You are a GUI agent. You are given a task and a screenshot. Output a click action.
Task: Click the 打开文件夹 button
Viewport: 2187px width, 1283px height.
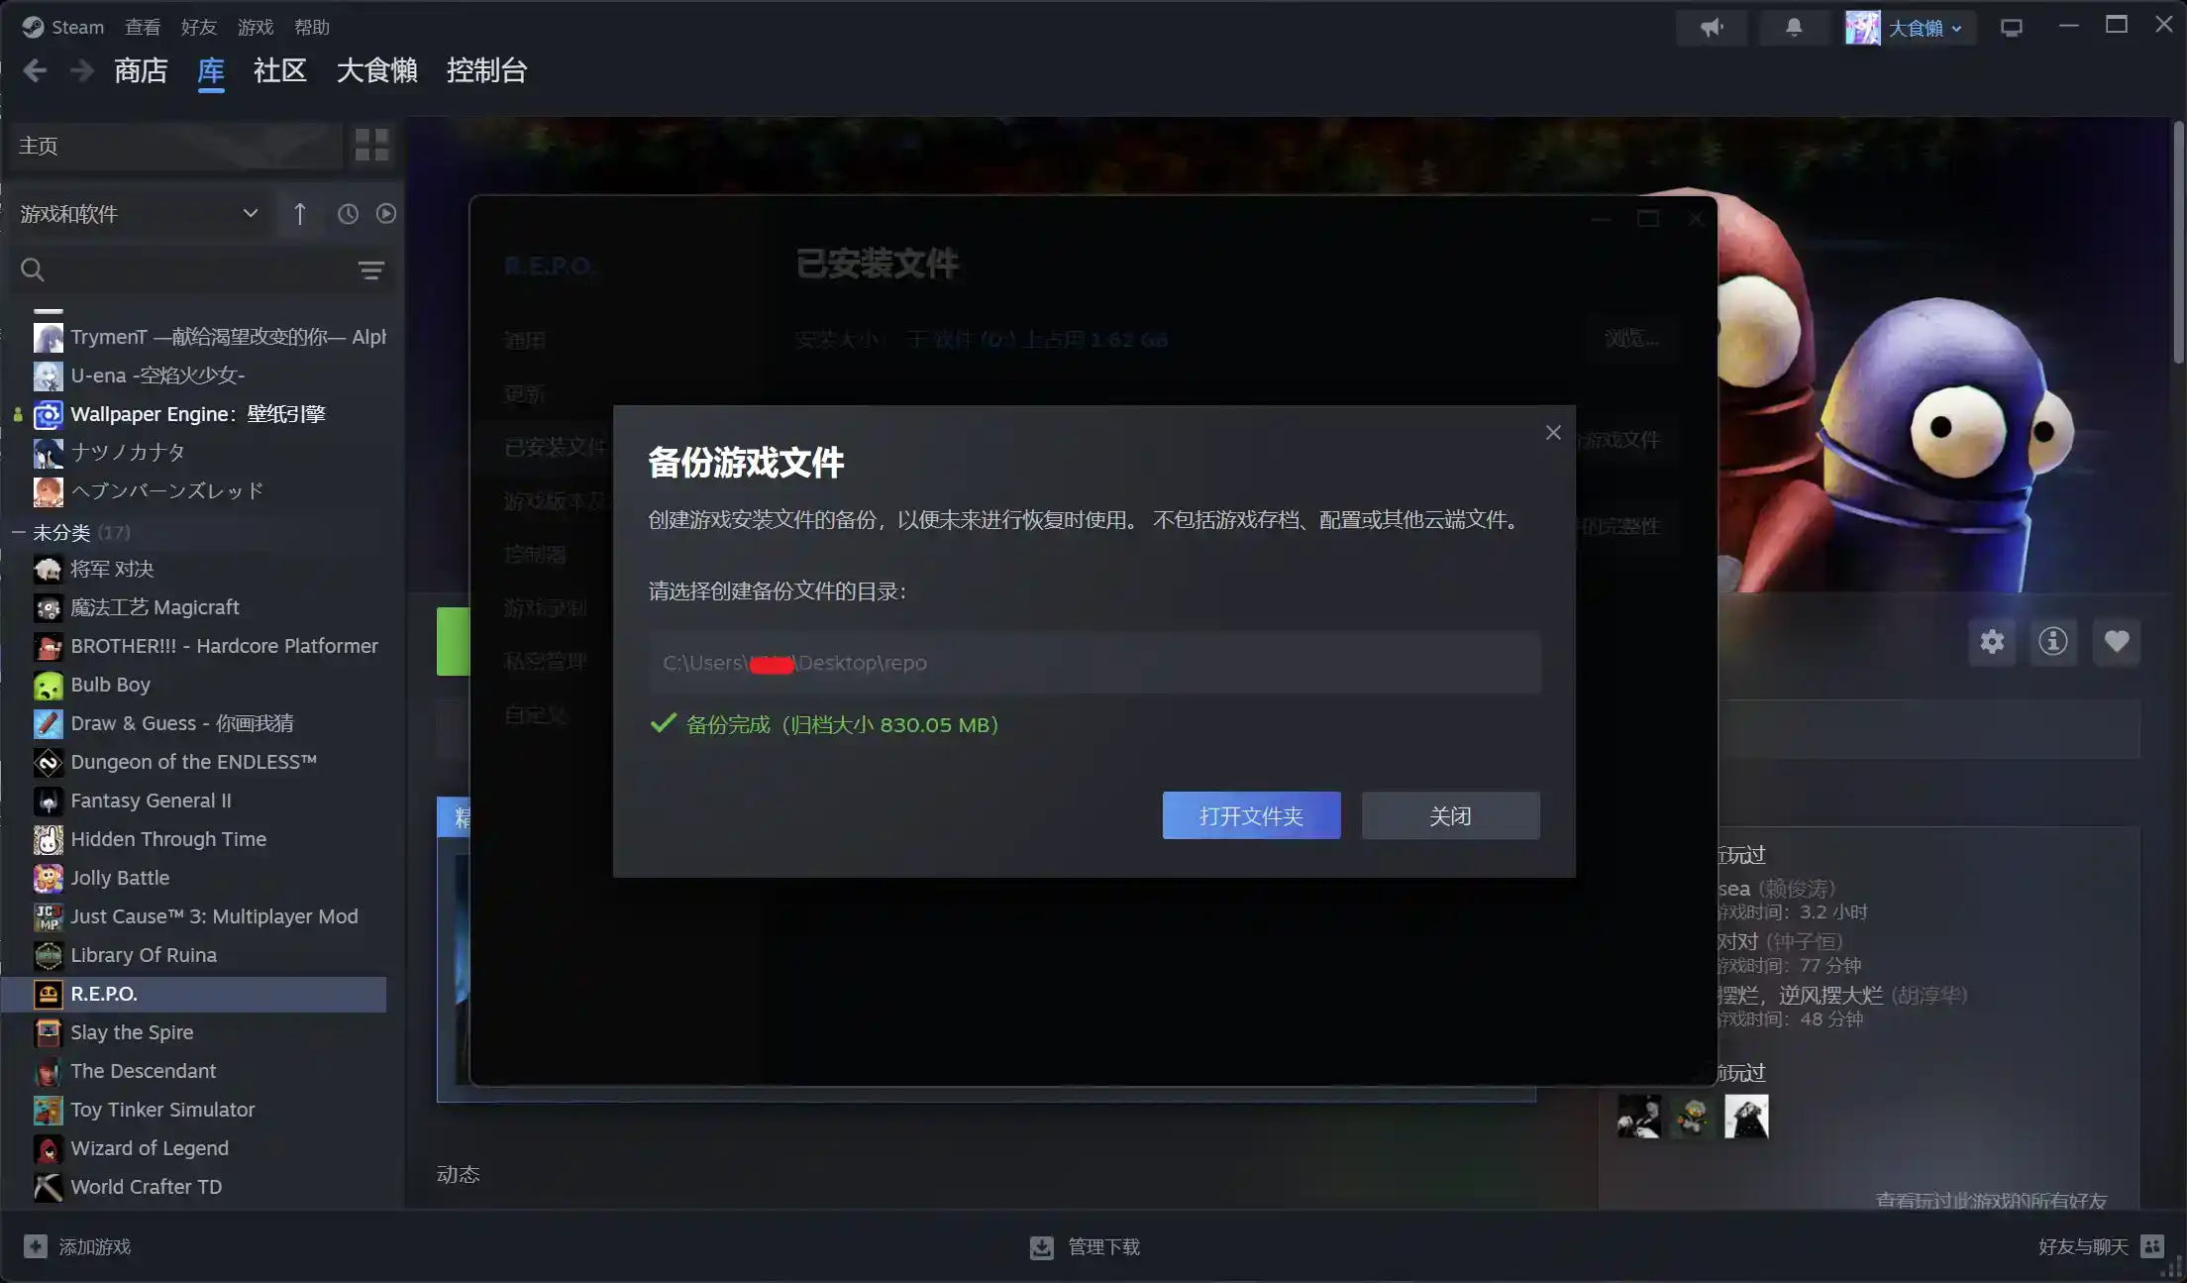tap(1251, 815)
